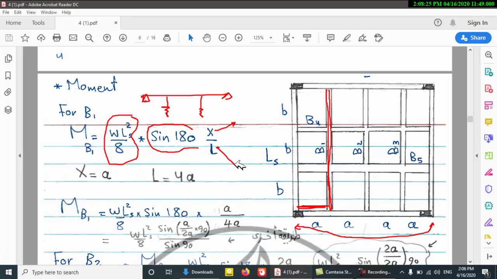Print the document via printer icon

click(x=57, y=38)
